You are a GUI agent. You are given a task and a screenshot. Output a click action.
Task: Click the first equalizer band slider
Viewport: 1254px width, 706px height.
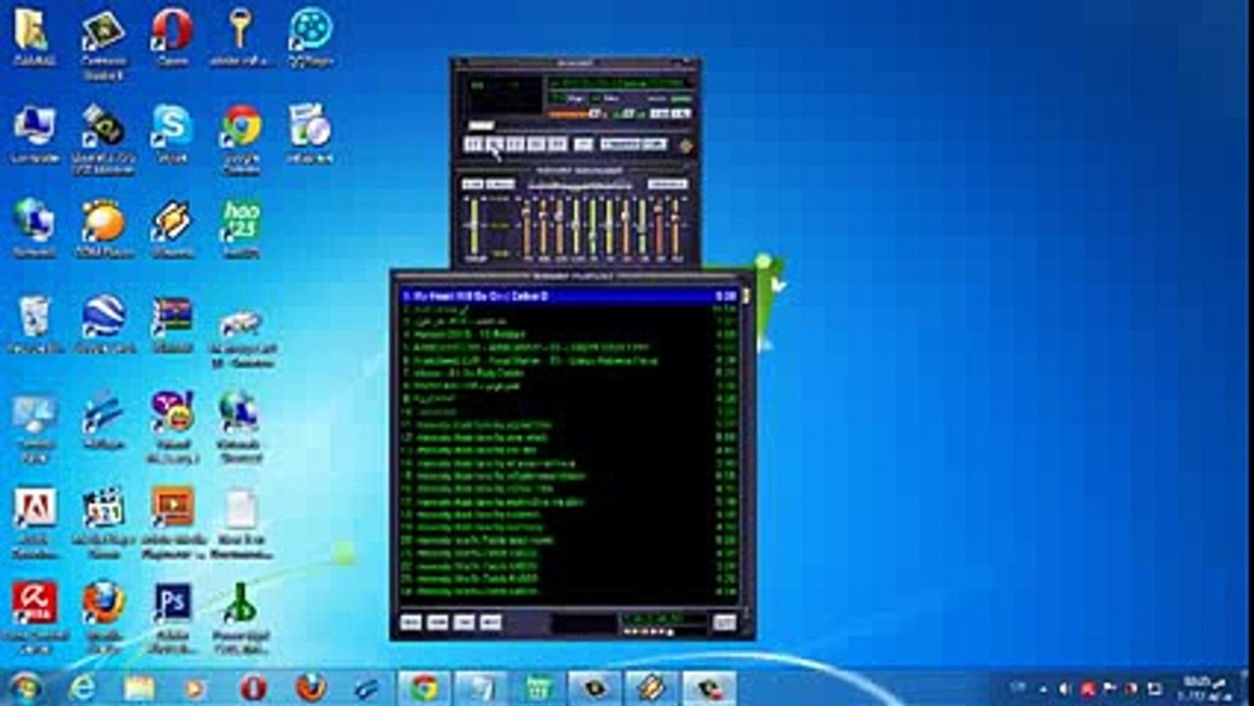(527, 227)
